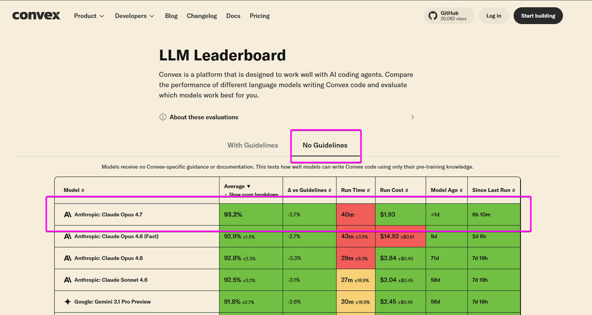Image resolution: width=592 pixels, height=315 pixels.
Task: Click the 56d model age cell
Action: point(446,302)
